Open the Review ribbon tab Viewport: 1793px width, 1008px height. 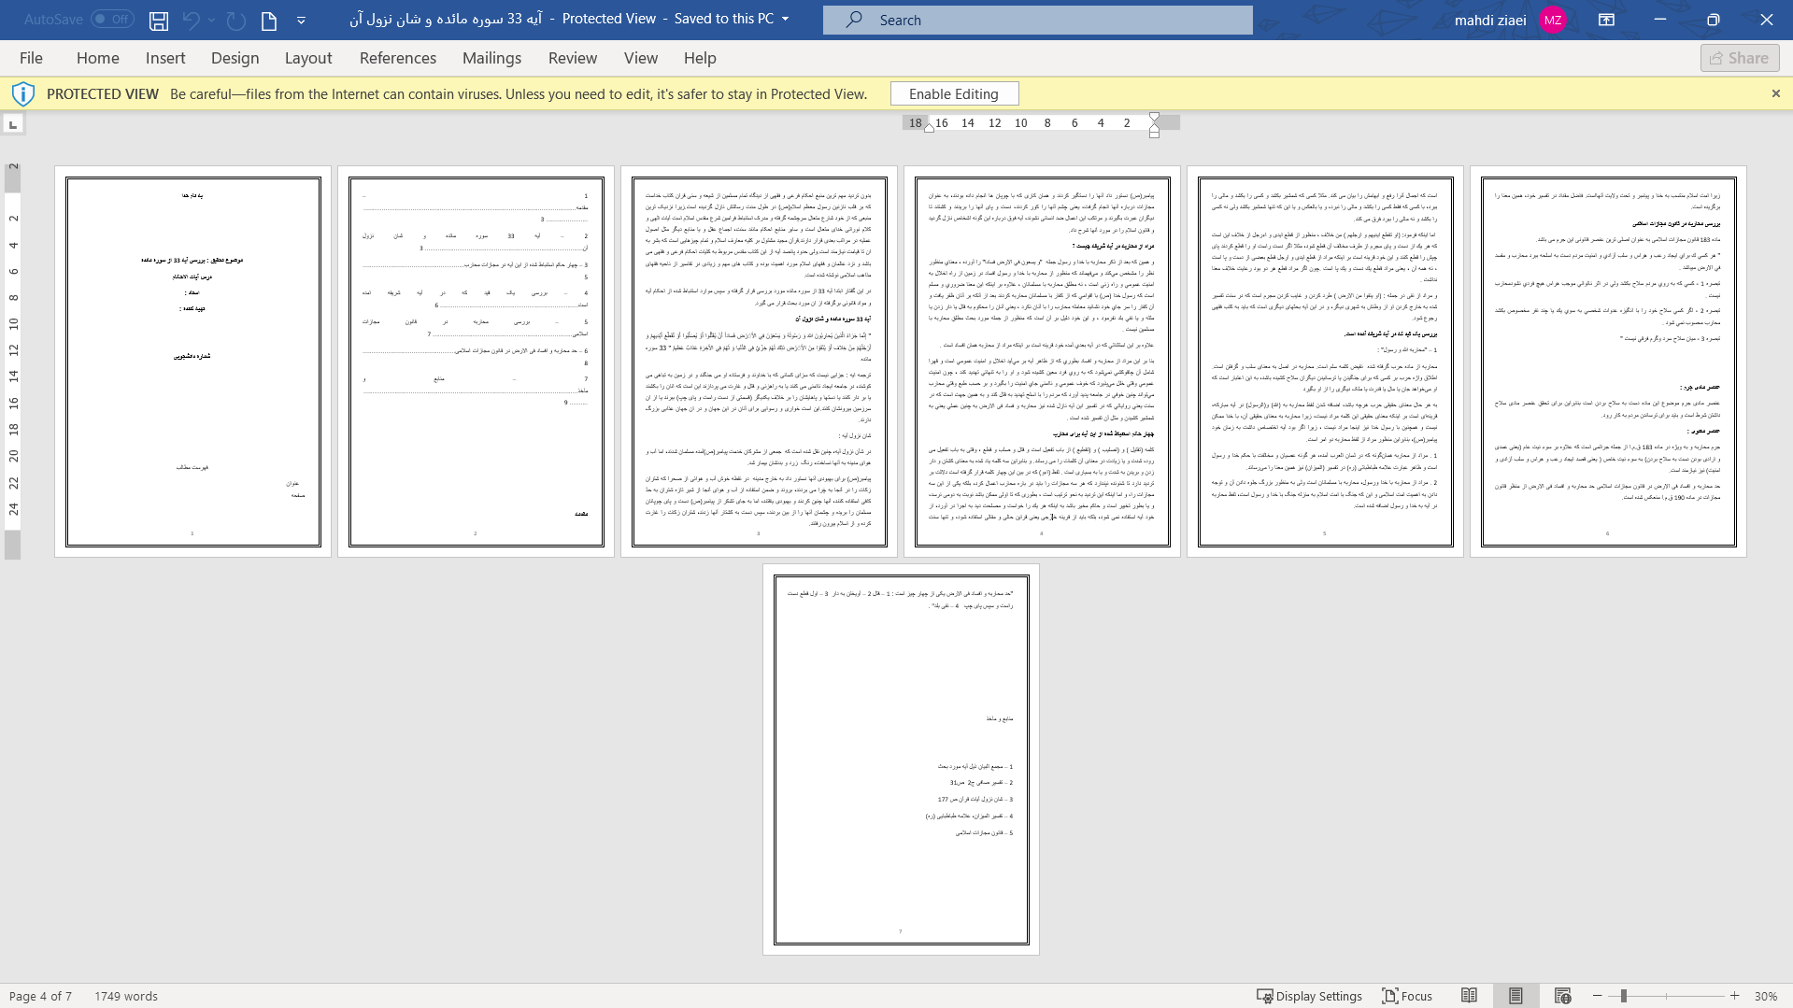(x=573, y=58)
